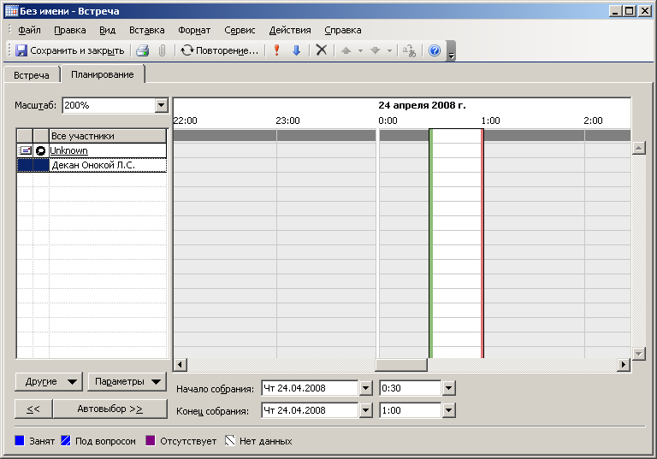Click organizer icon next to Unknown
The image size is (657, 459).
[41, 150]
